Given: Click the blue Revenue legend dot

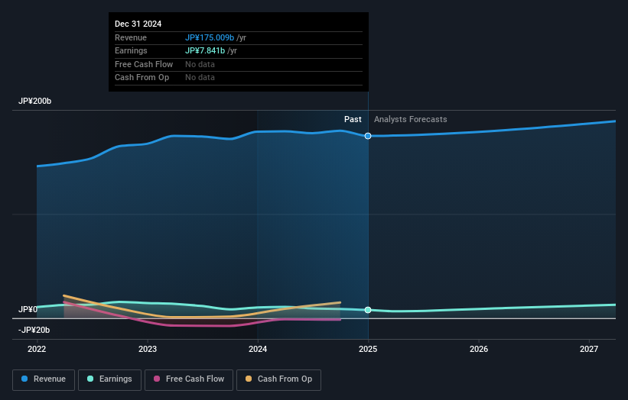Looking at the screenshot, I should click(24, 379).
